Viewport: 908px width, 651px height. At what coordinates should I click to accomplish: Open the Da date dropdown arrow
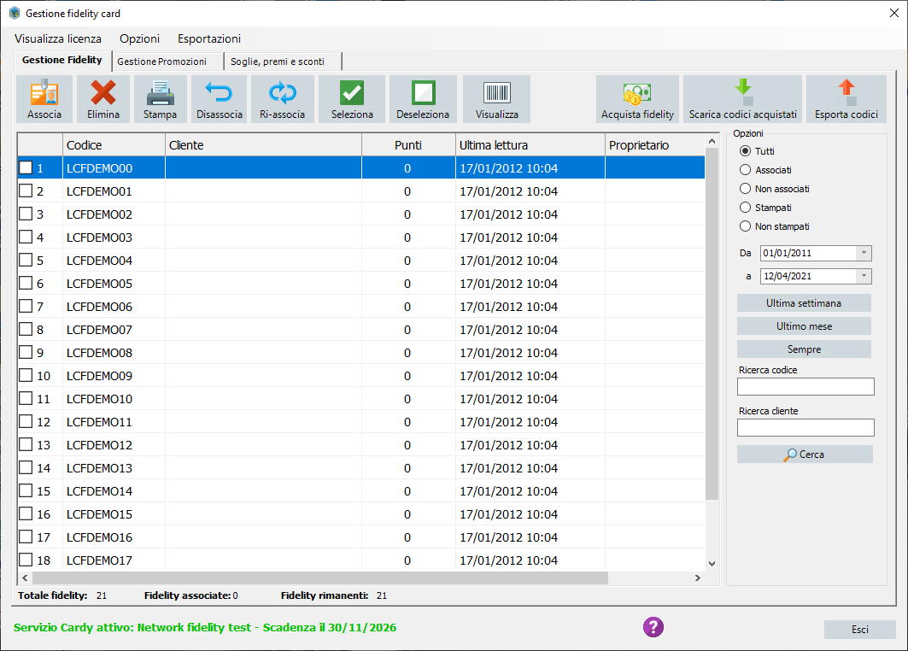864,253
